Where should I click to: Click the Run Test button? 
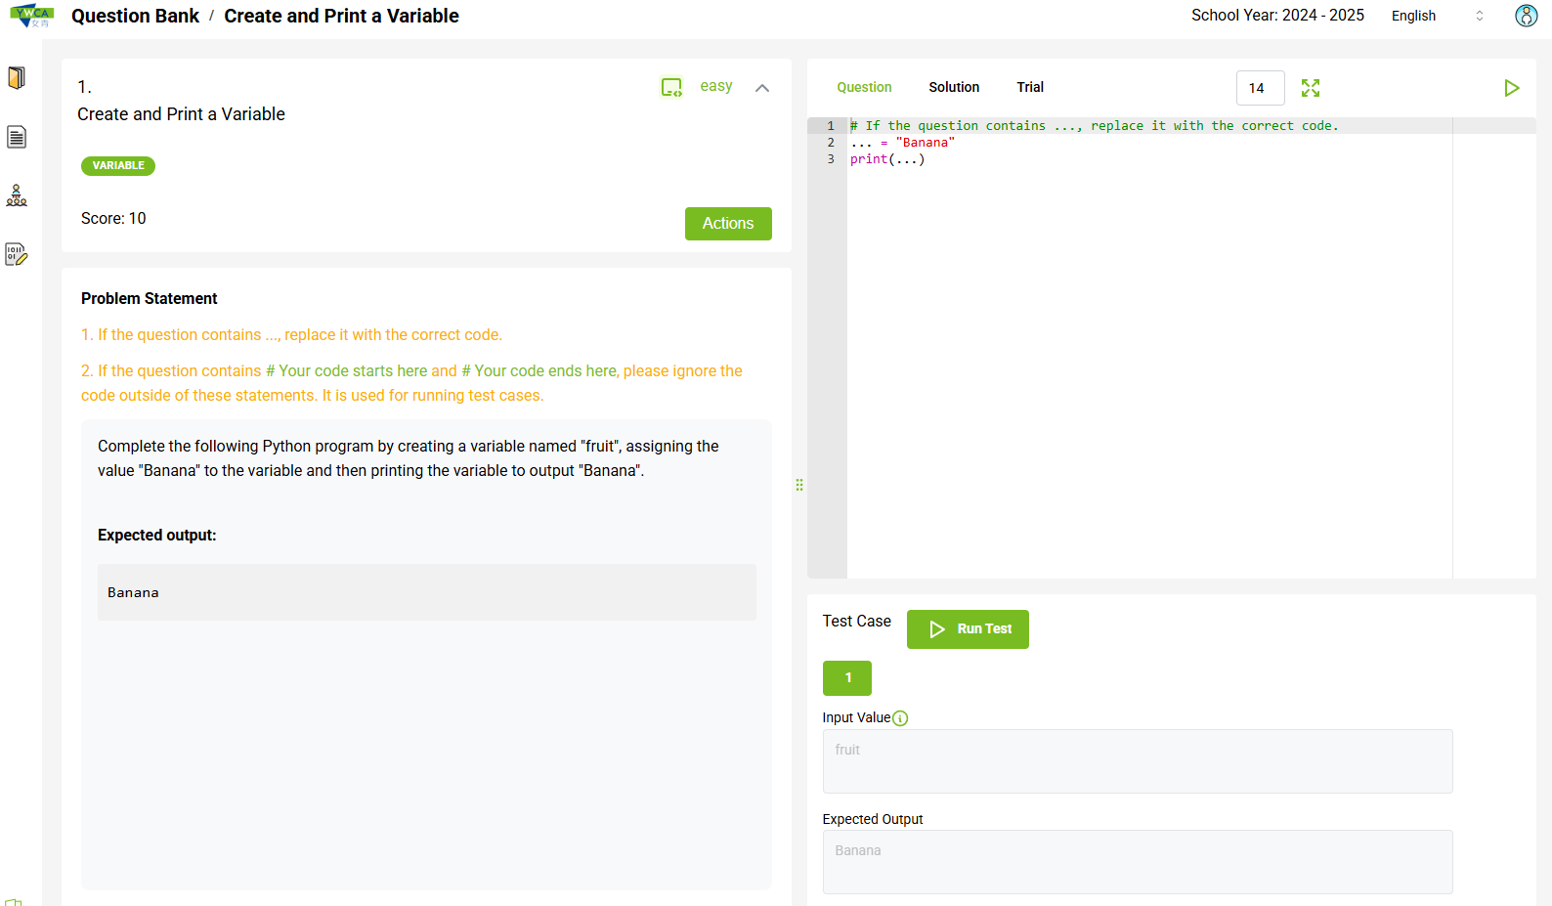coord(968,629)
